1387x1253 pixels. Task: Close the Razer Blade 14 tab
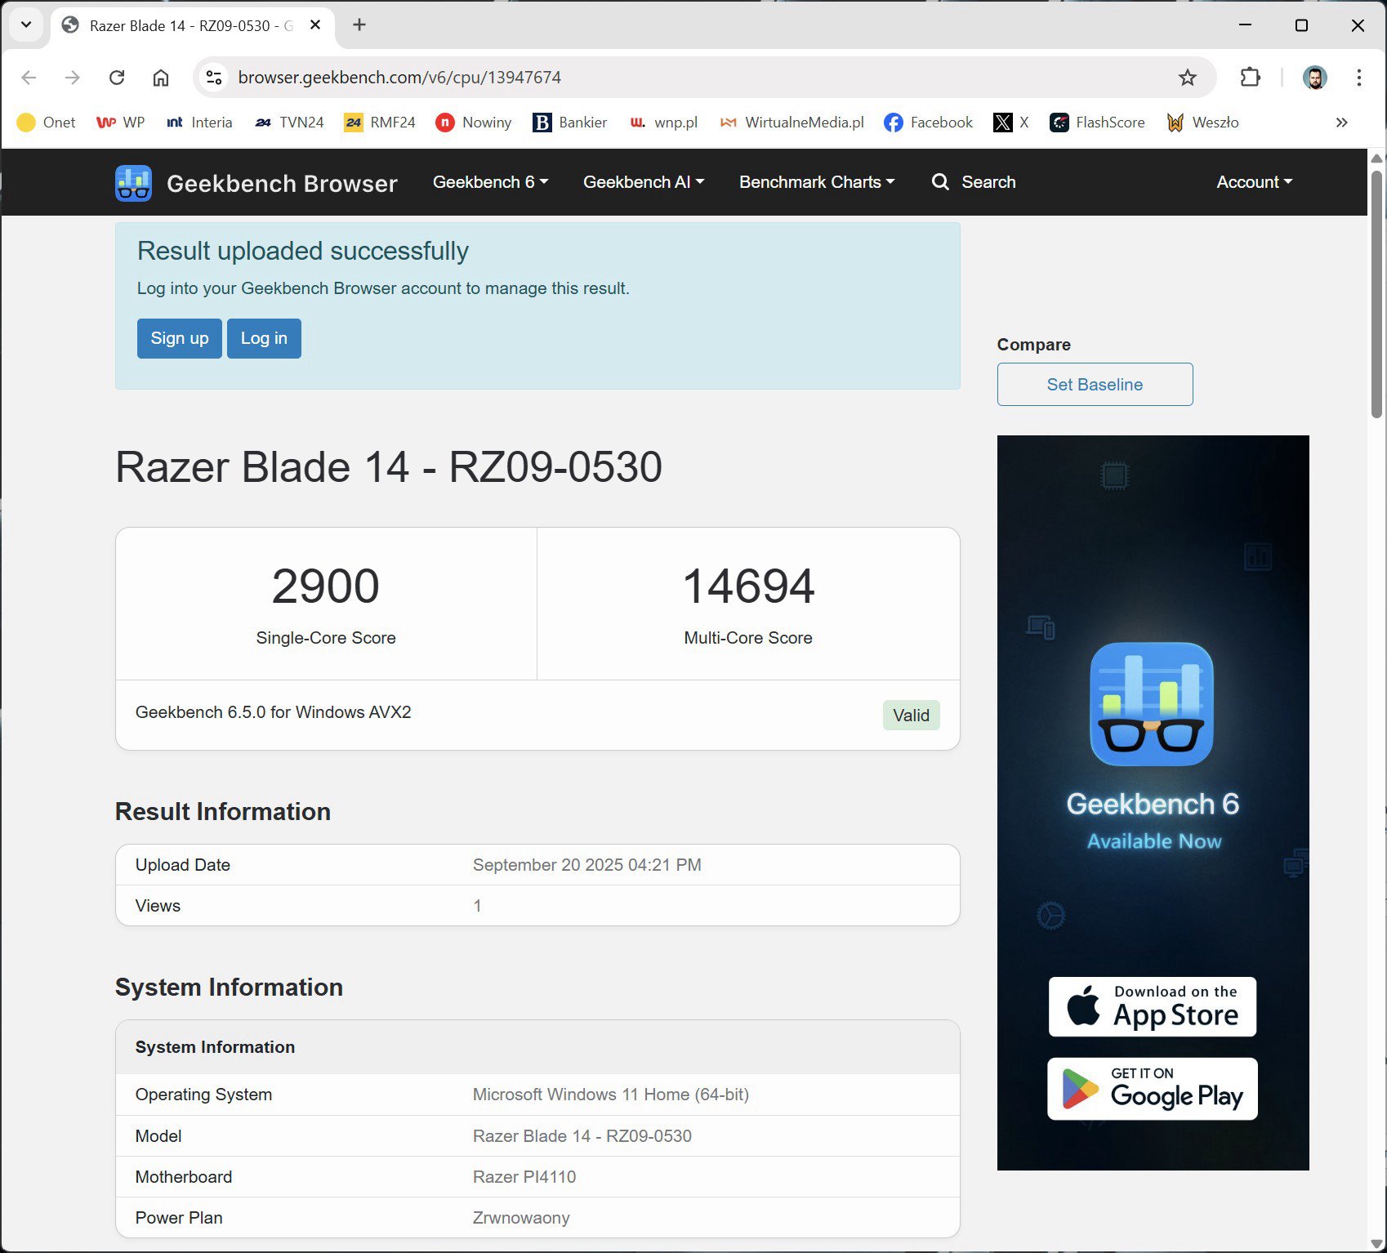[315, 25]
